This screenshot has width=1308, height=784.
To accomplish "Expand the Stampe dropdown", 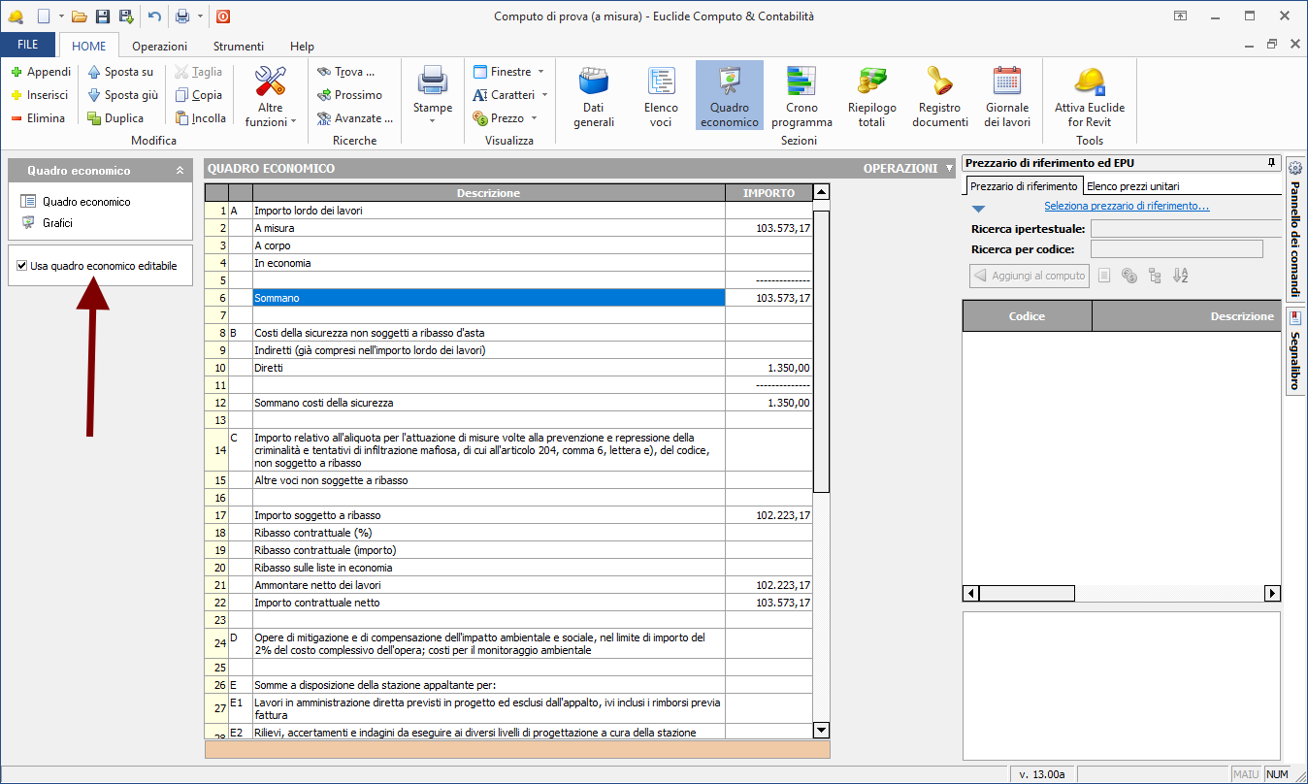I will 432,120.
